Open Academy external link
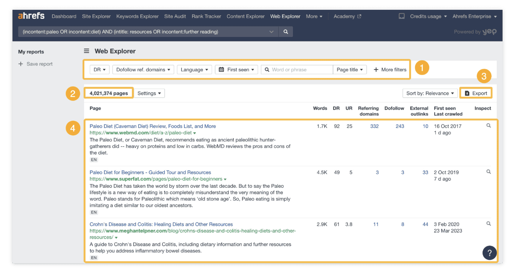Screen dimensions: 512x273 [x=347, y=16]
